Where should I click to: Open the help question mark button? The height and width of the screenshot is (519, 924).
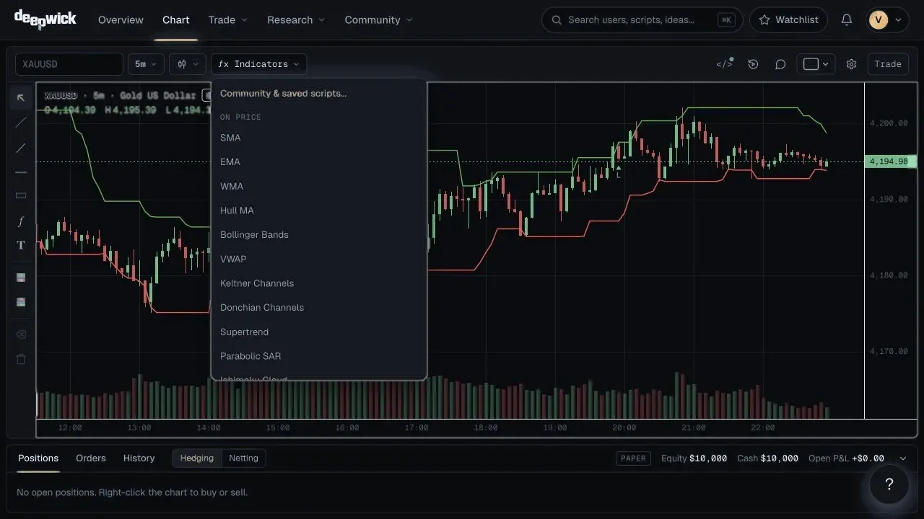coord(889,484)
